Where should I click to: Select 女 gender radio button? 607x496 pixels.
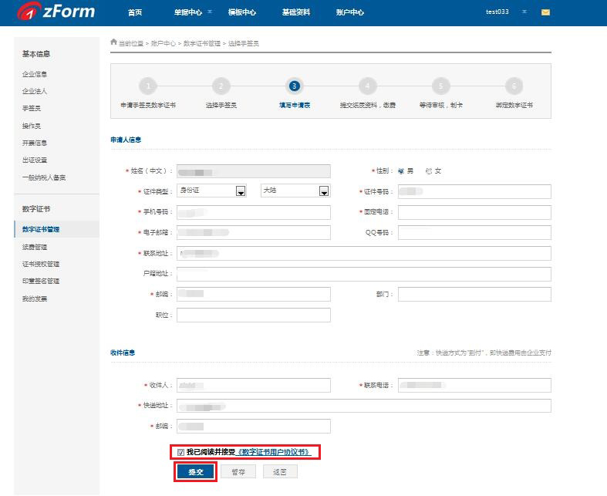click(x=429, y=170)
